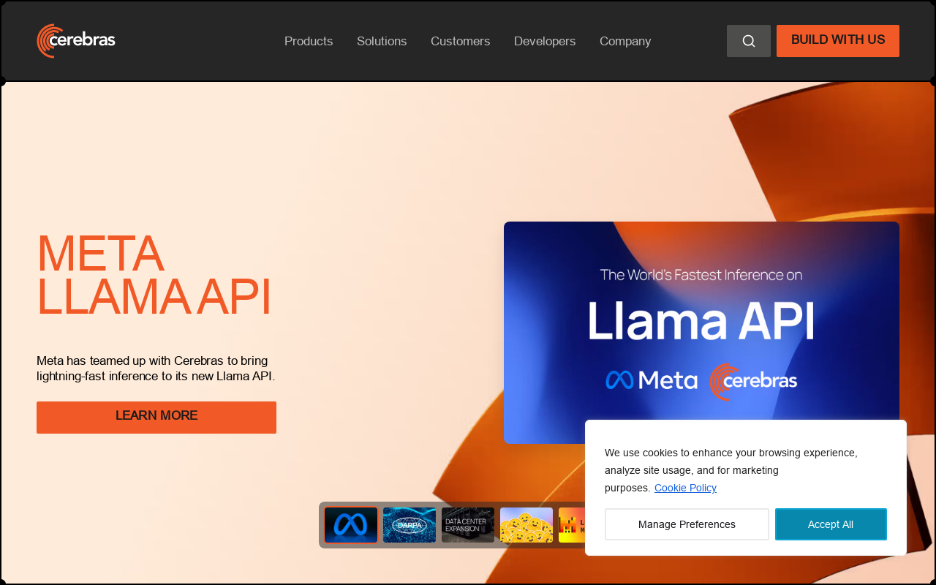Screen dimensions: 936x585
Task: Select the DARPA carousel thumbnail
Action: [409, 525]
